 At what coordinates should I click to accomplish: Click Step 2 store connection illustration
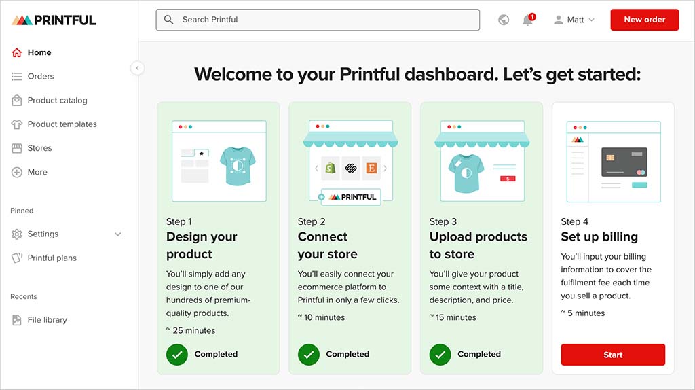click(x=351, y=162)
